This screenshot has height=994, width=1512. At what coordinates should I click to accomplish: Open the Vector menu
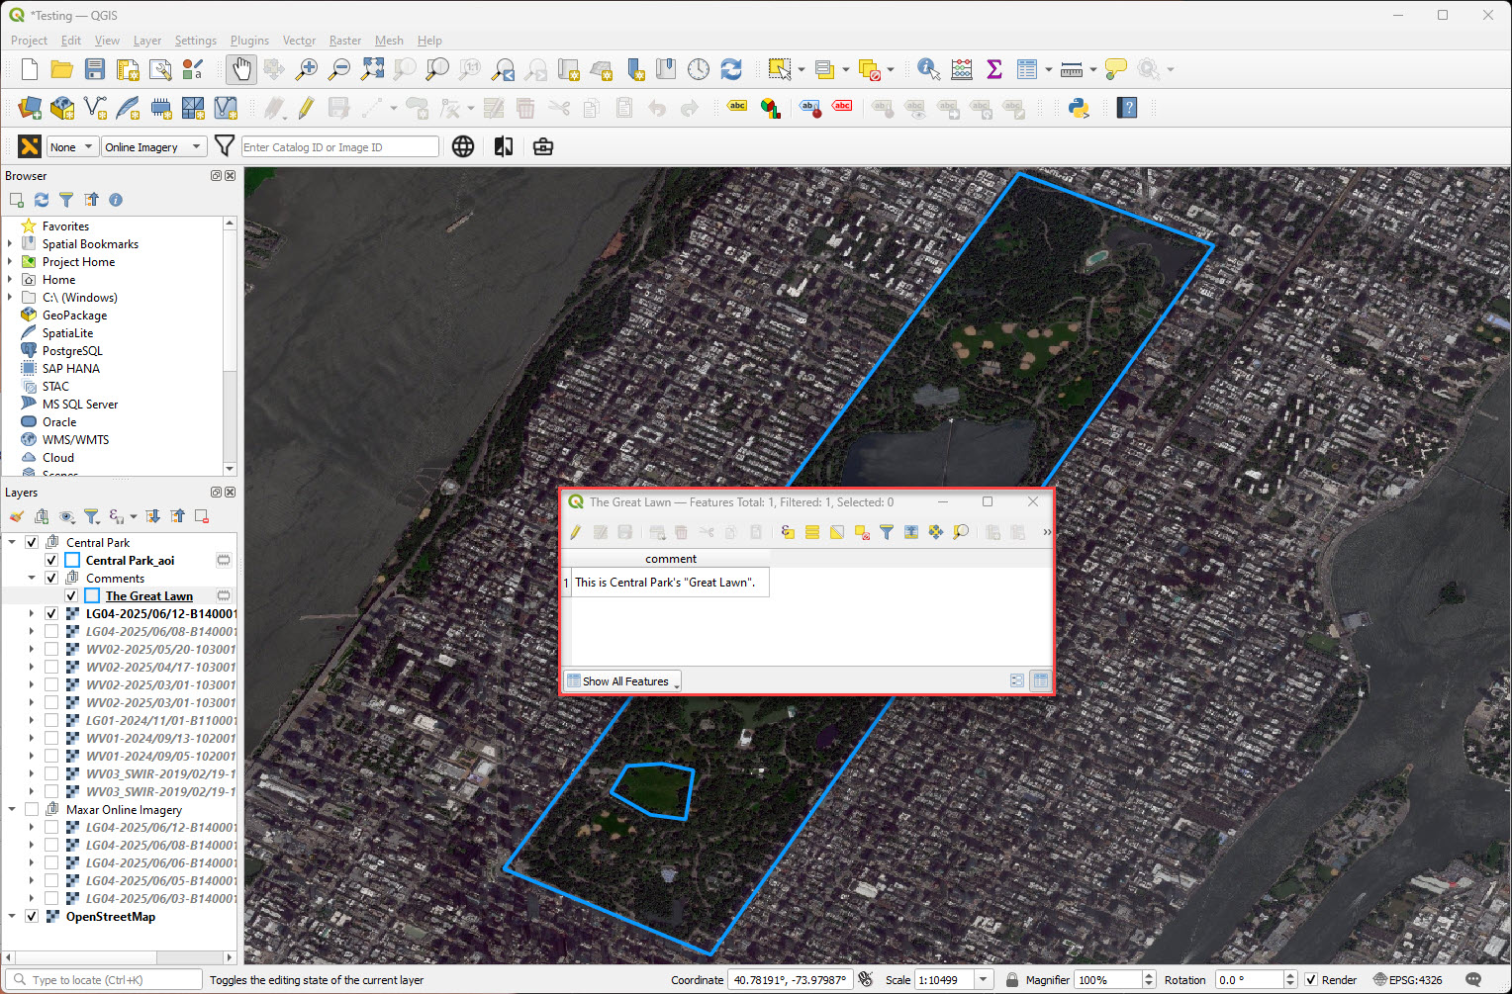(x=299, y=41)
